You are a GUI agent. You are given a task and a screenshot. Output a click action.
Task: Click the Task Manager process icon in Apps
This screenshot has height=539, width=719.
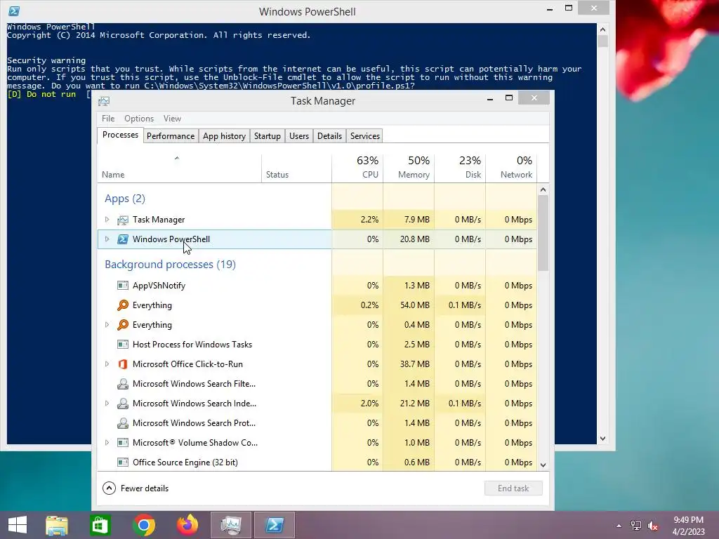122,220
